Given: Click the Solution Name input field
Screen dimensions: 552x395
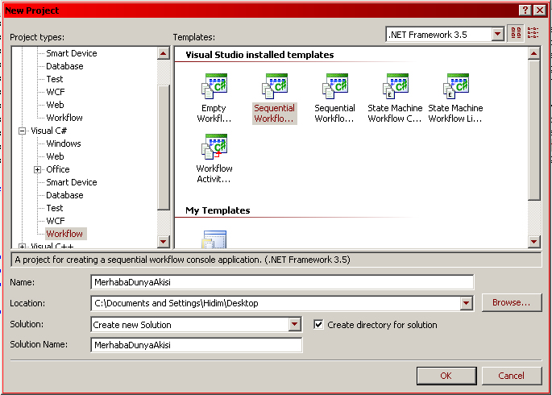Looking at the screenshot, I should pyautogui.click(x=196, y=345).
